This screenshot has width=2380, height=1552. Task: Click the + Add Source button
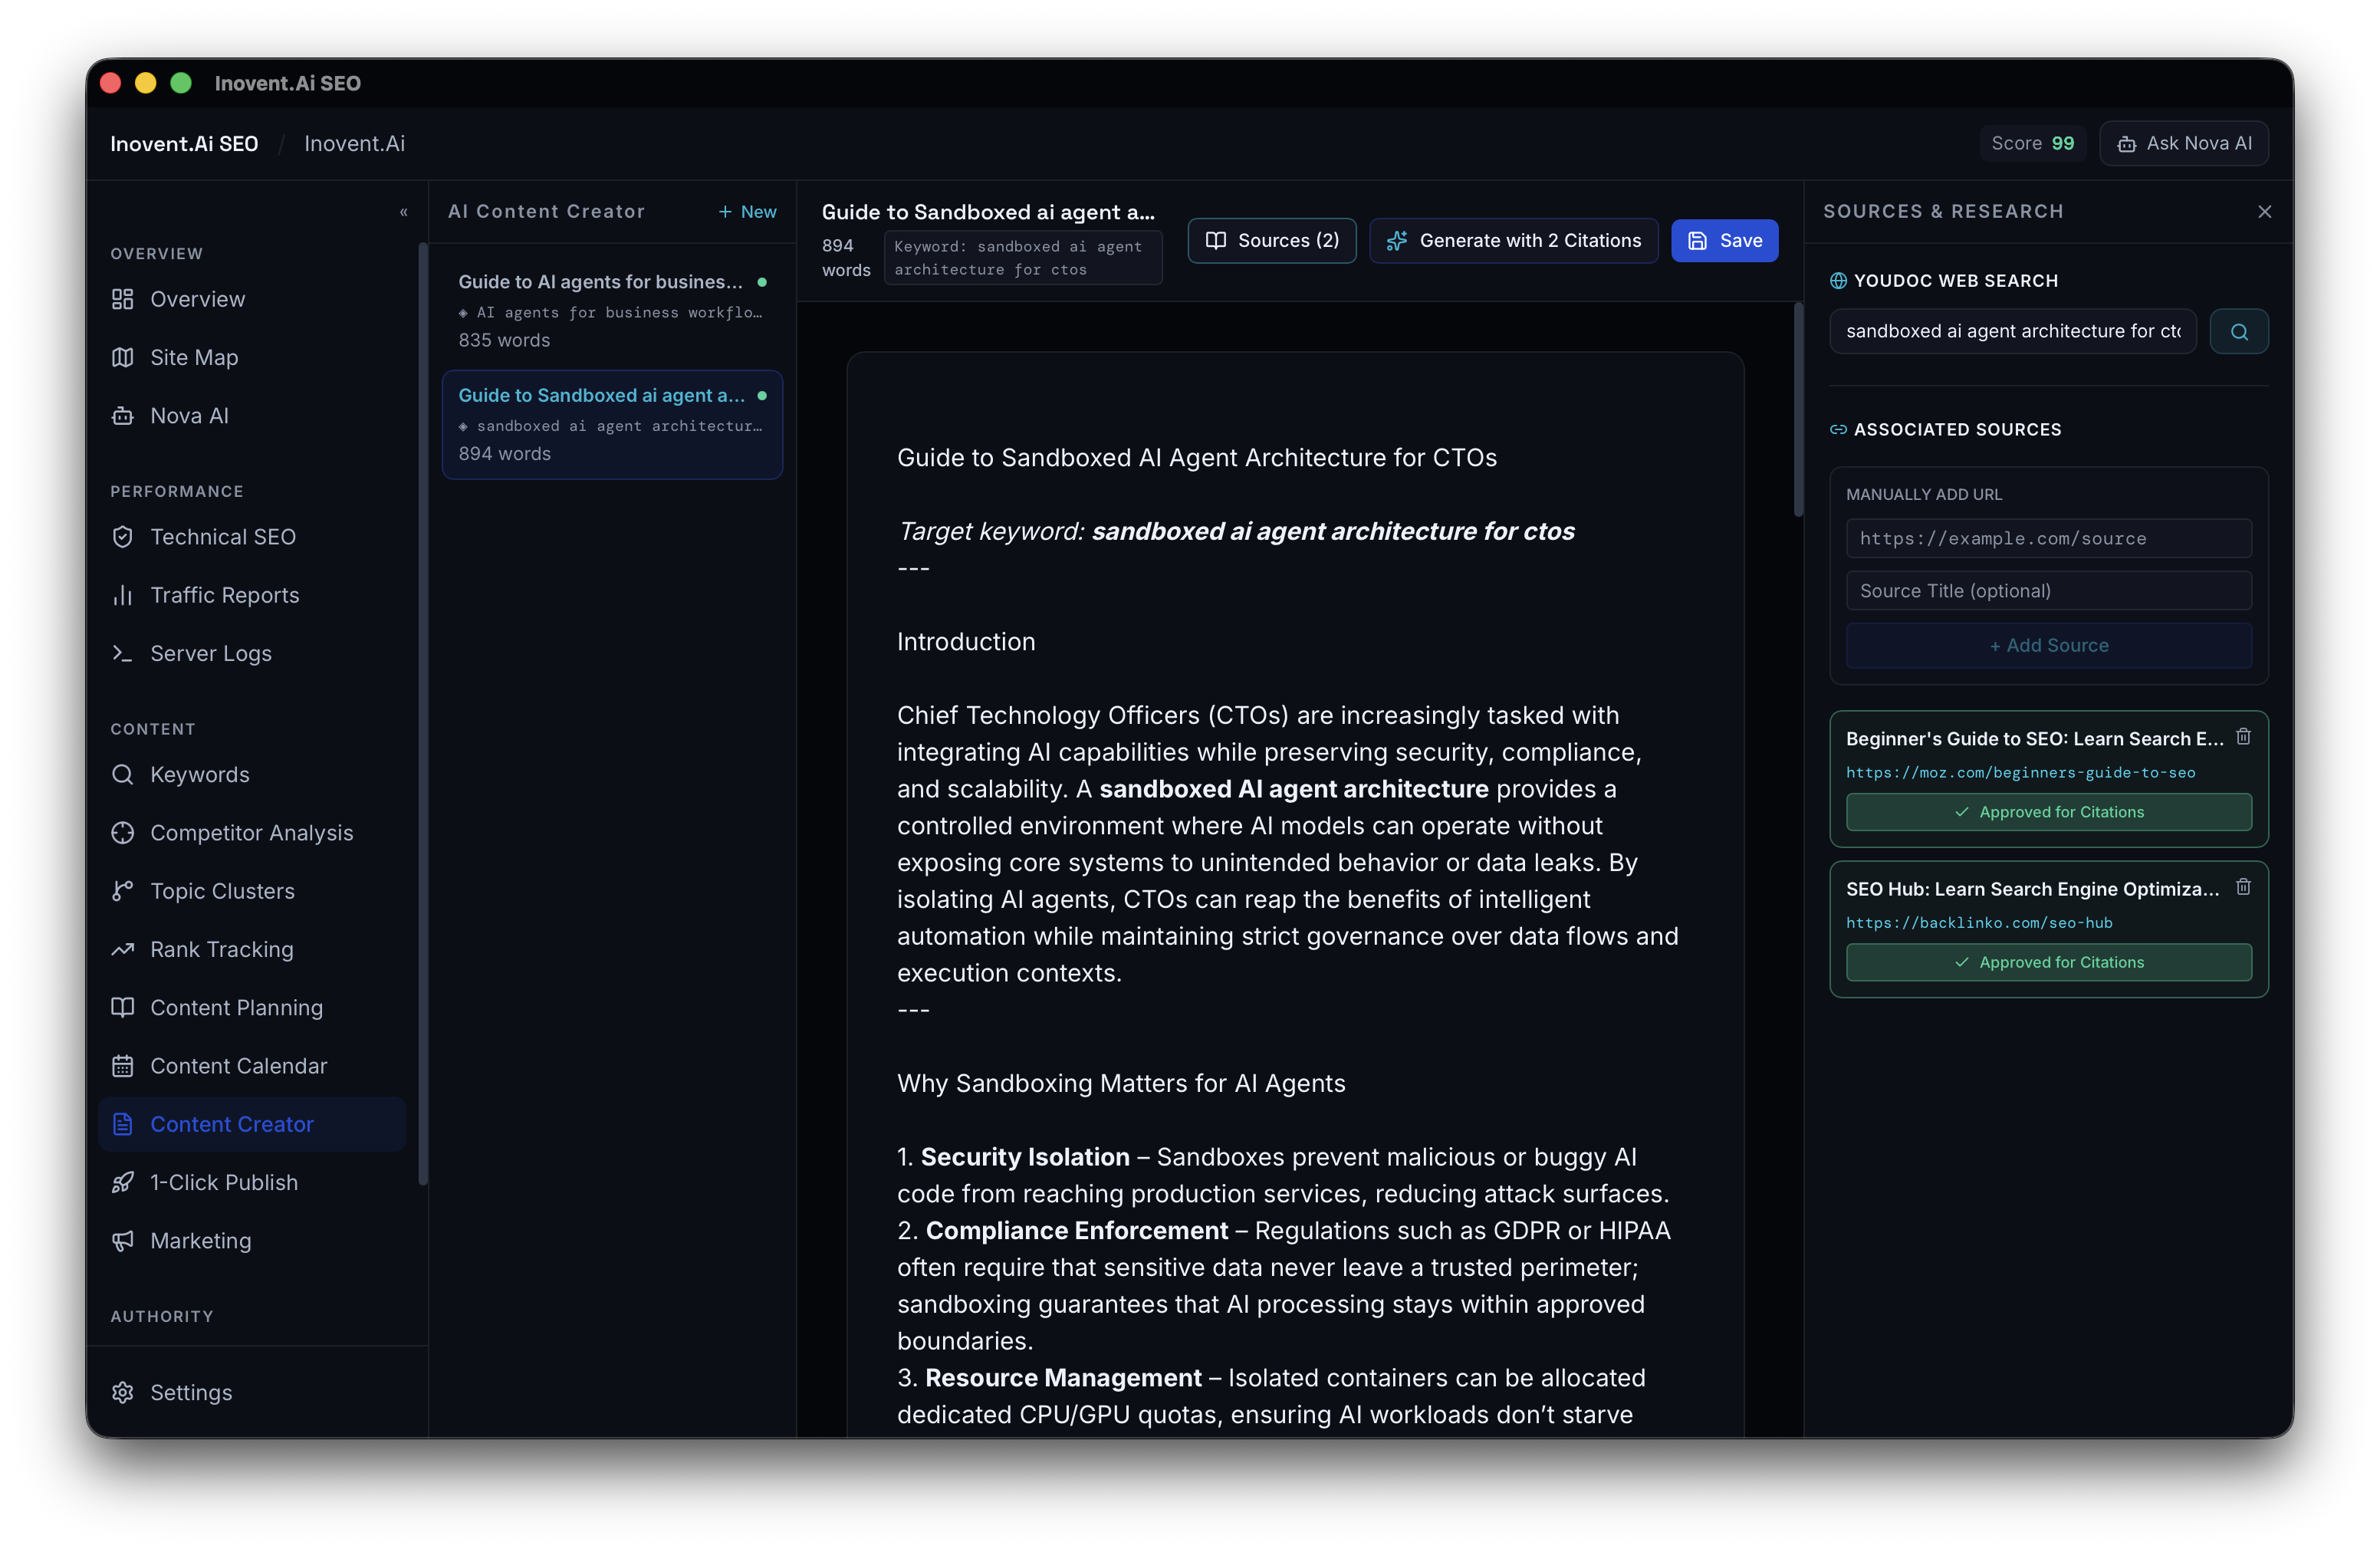pyautogui.click(x=2048, y=645)
